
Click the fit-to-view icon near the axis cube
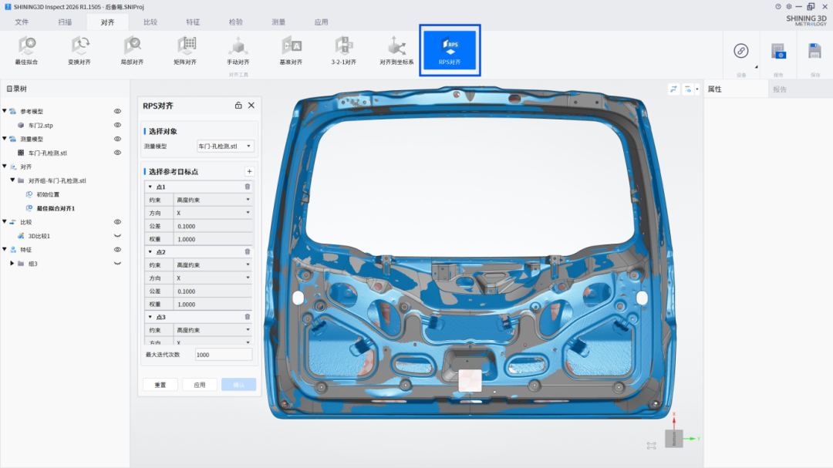[x=651, y=446]
